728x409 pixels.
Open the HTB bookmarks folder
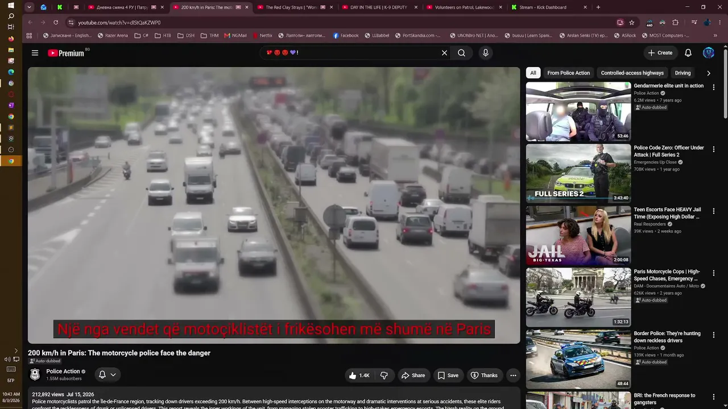[163, 35]
